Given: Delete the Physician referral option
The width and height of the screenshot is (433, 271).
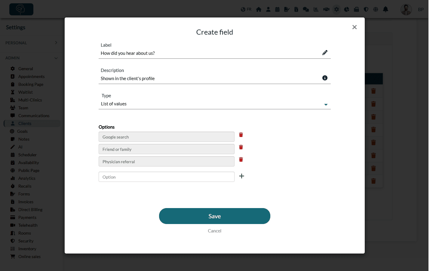Looking at the screenshot, I should pyautogui.click(x=241, y=160).
